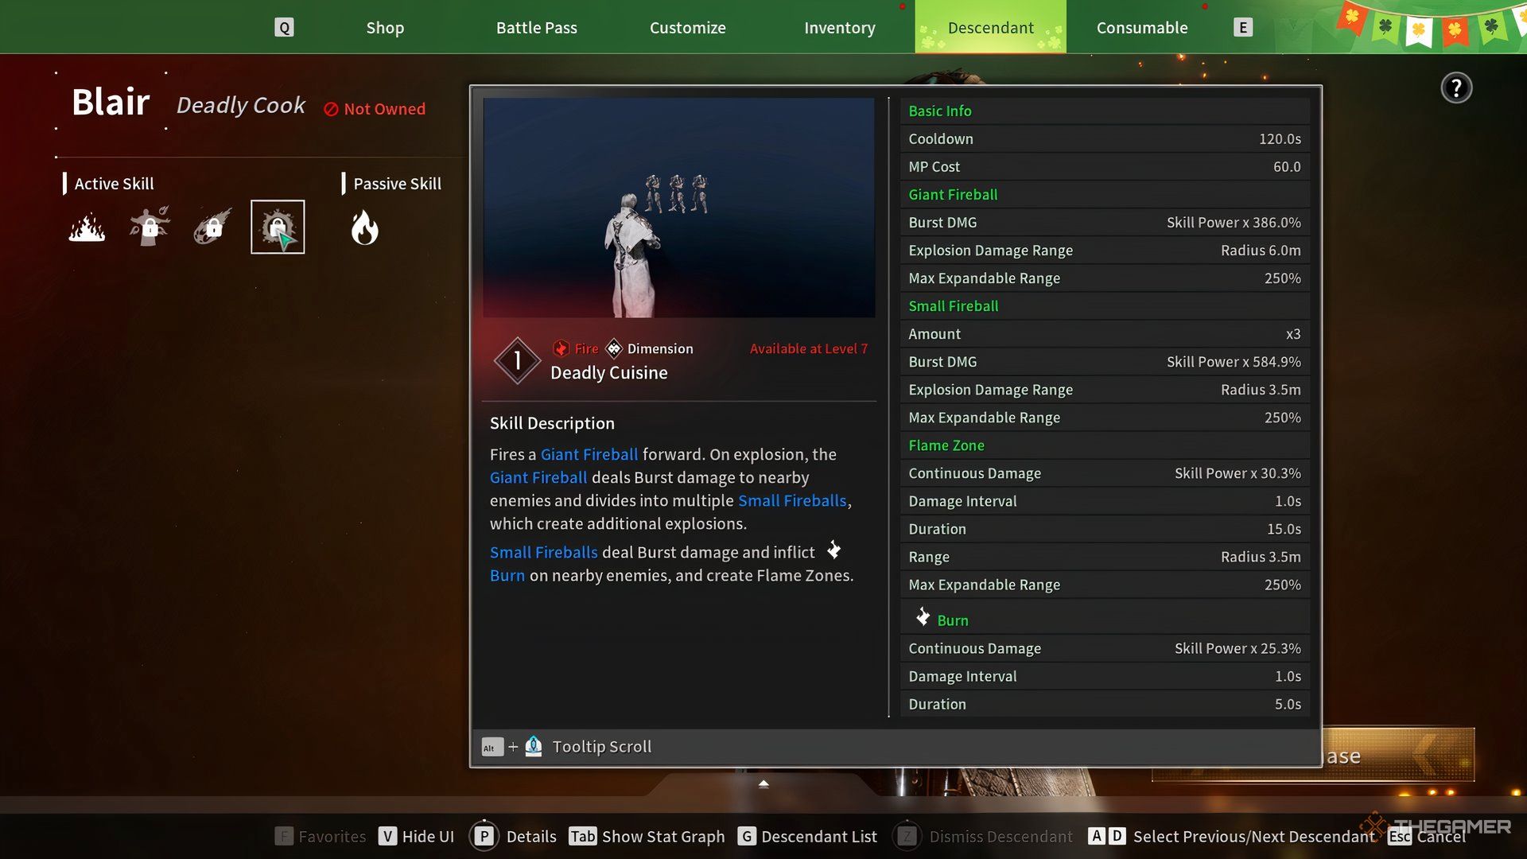Click the Radius 6.0m explosion range value
1527x859 pixels.
(x=1261, y=250)
